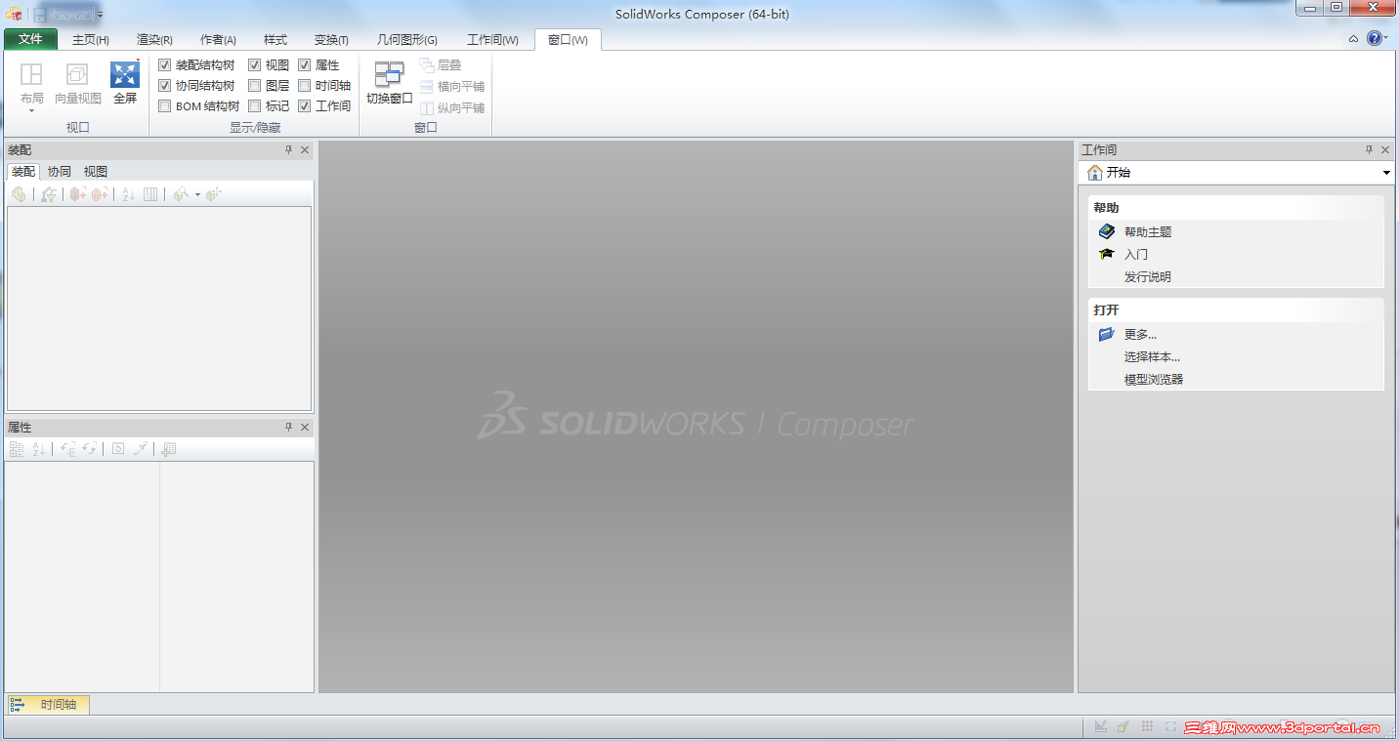Click the last part-with-dots icon in assembly toolbar
The width and height of the screenshot is (1399, 741).
[x=214, y=194]
